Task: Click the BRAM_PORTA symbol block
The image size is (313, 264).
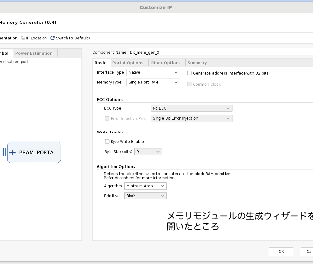Action: pos(36,153)
